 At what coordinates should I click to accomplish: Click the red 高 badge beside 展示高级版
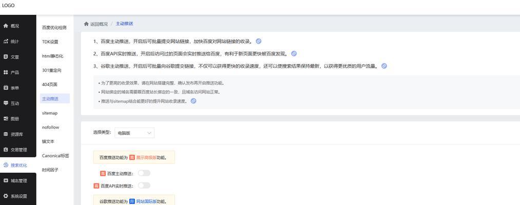(132, 157)
